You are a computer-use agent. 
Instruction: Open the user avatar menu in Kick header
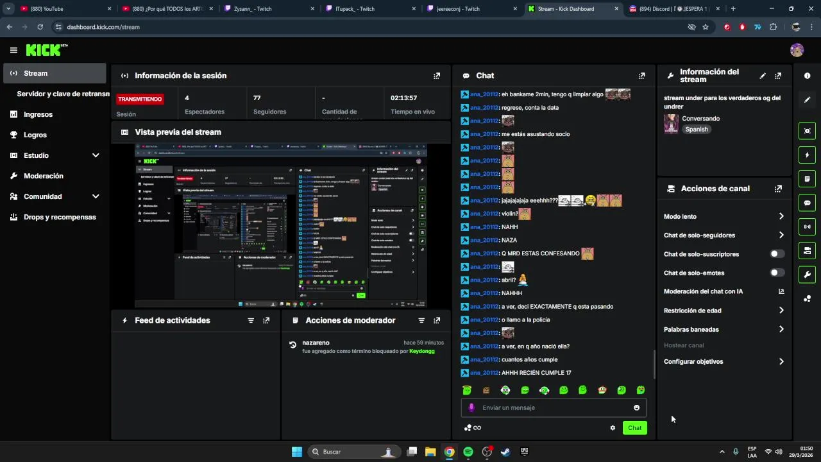pos(797,50)
